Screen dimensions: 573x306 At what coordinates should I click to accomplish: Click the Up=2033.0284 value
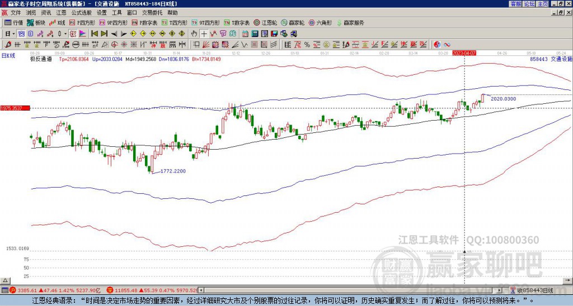click(x=107, y=59)
